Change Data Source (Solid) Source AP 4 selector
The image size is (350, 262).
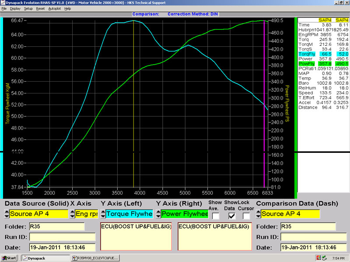pos(38,214)
